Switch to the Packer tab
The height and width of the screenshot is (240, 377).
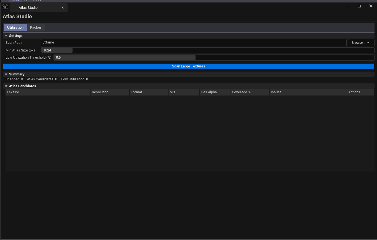click(x=36, y=27)
